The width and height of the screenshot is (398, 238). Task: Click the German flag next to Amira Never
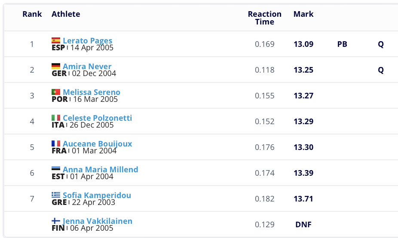point(56,67)
